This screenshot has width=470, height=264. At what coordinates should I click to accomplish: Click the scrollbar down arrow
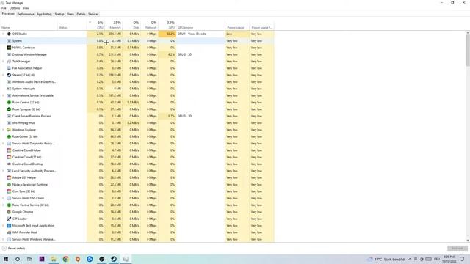tap(468, 241)
